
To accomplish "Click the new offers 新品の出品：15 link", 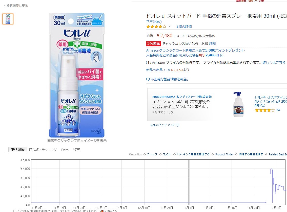I will click(158, 70).
